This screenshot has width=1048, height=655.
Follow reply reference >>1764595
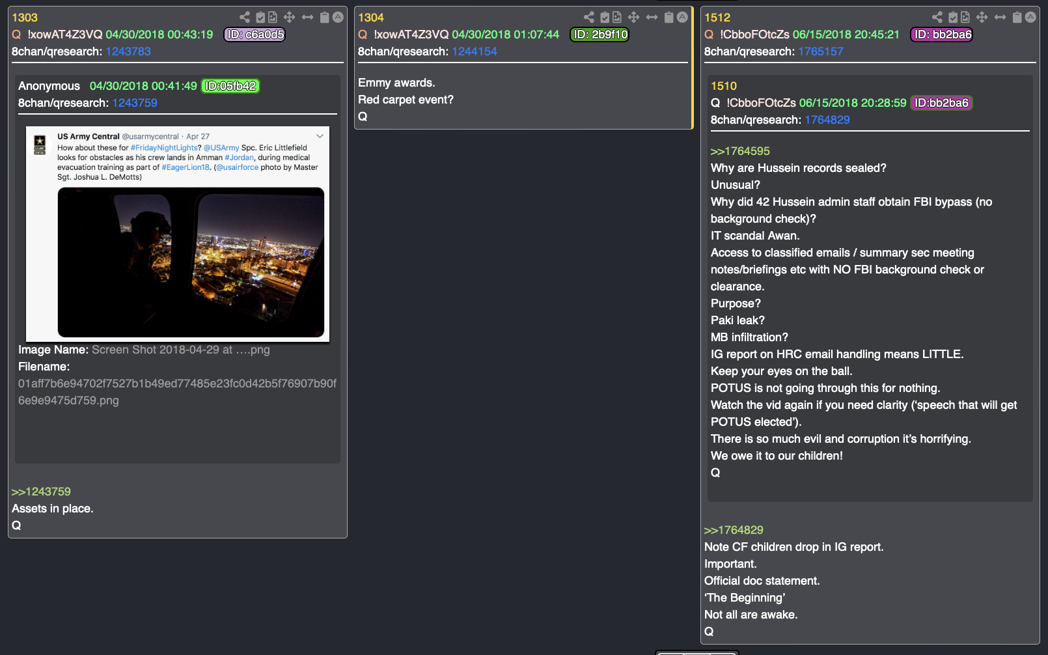[740, 151]
